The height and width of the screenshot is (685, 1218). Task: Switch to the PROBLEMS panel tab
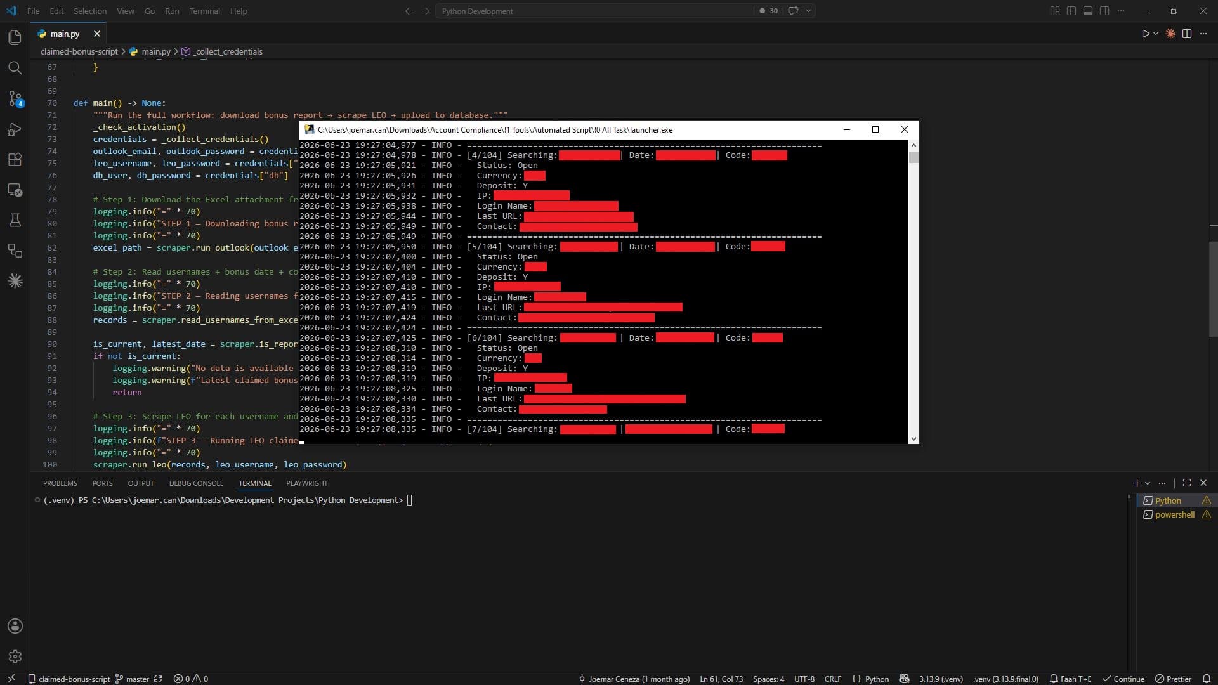point(60,483)
